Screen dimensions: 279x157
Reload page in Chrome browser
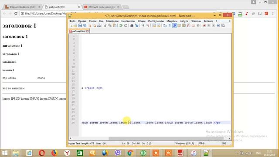[x=16, y=14]
